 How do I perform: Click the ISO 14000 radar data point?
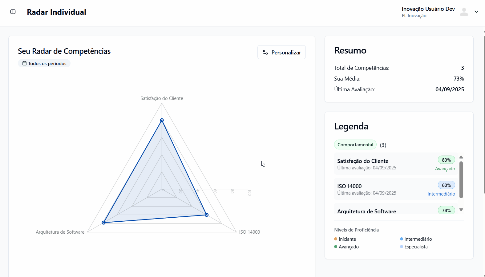pos(207,215)
